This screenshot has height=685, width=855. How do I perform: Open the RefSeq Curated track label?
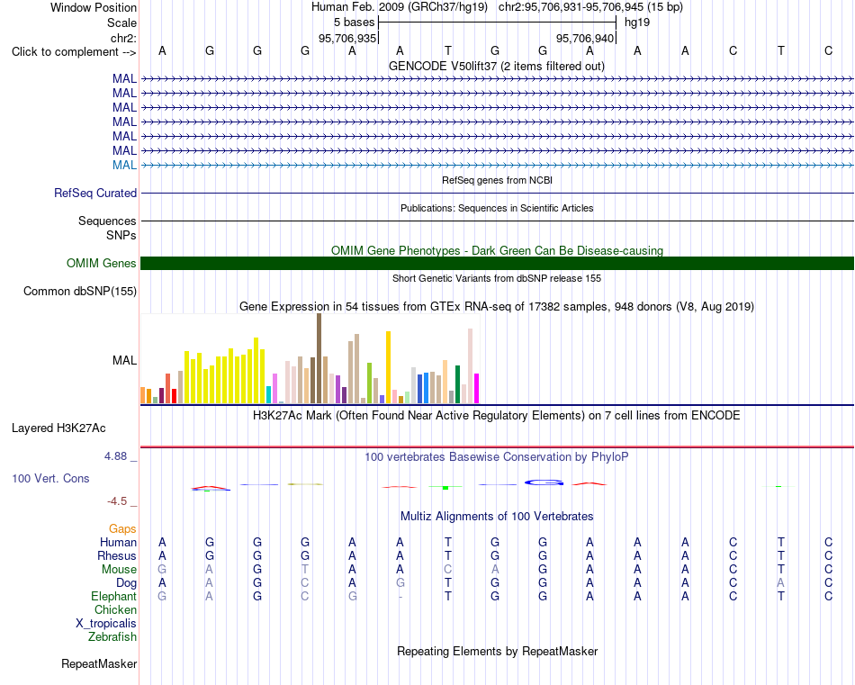click(x=94, y=193)
